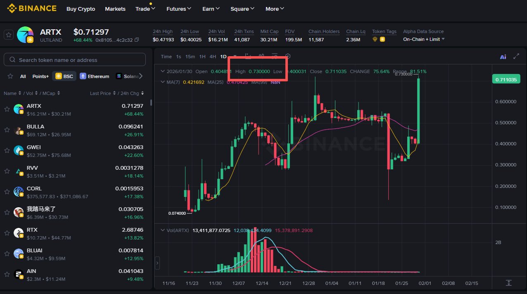
Task: Star the RVV row
Action: [7, 171]
